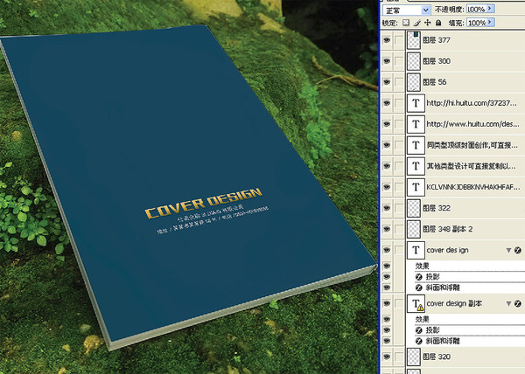Select 斜面和浮雕 row under cover design 副本
Viewport: 525px width, 374px height.
click(469, 341)
